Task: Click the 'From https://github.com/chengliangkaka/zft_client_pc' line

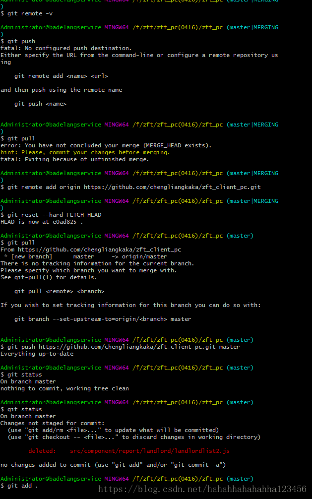Action: coord(91,250)
